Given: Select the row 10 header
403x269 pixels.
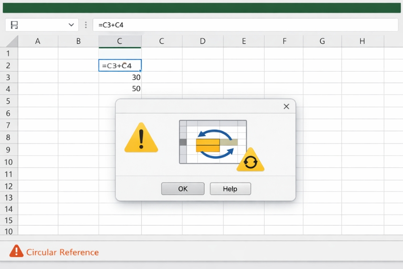Looking at the screenshot, I should click(x=9, y=162).
